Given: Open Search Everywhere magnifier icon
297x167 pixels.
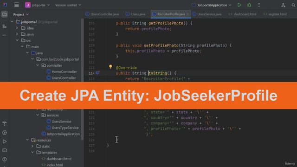Looking at the screenshot, I should click(293, 5).
